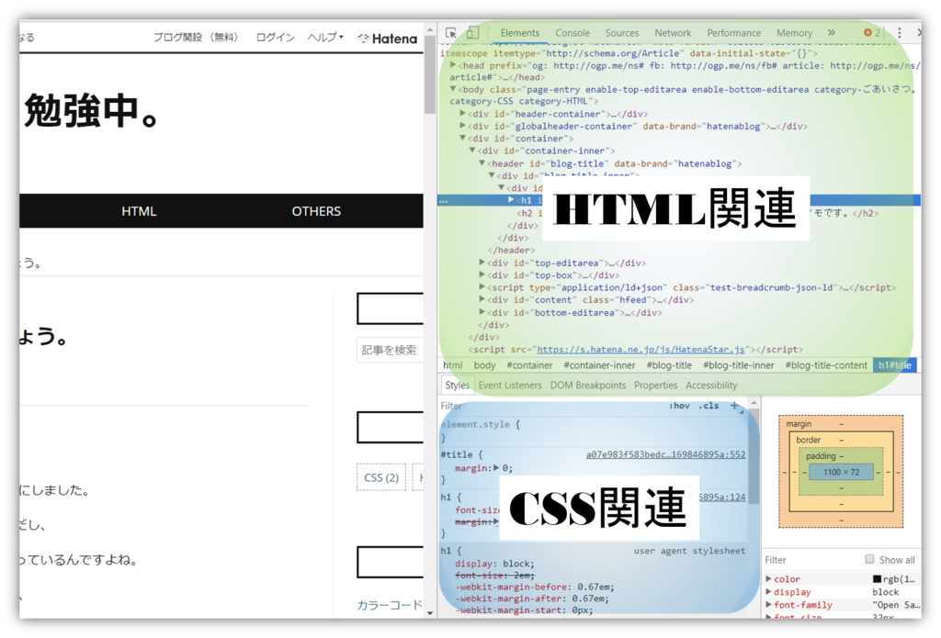941x638 pixels.
Task: Open the Properties sub-tab
Action: coord(655,385)
